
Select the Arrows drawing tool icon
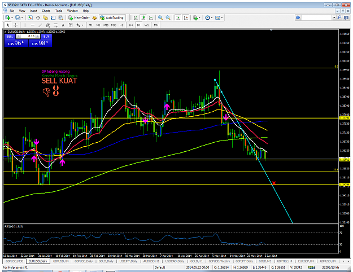79,25
